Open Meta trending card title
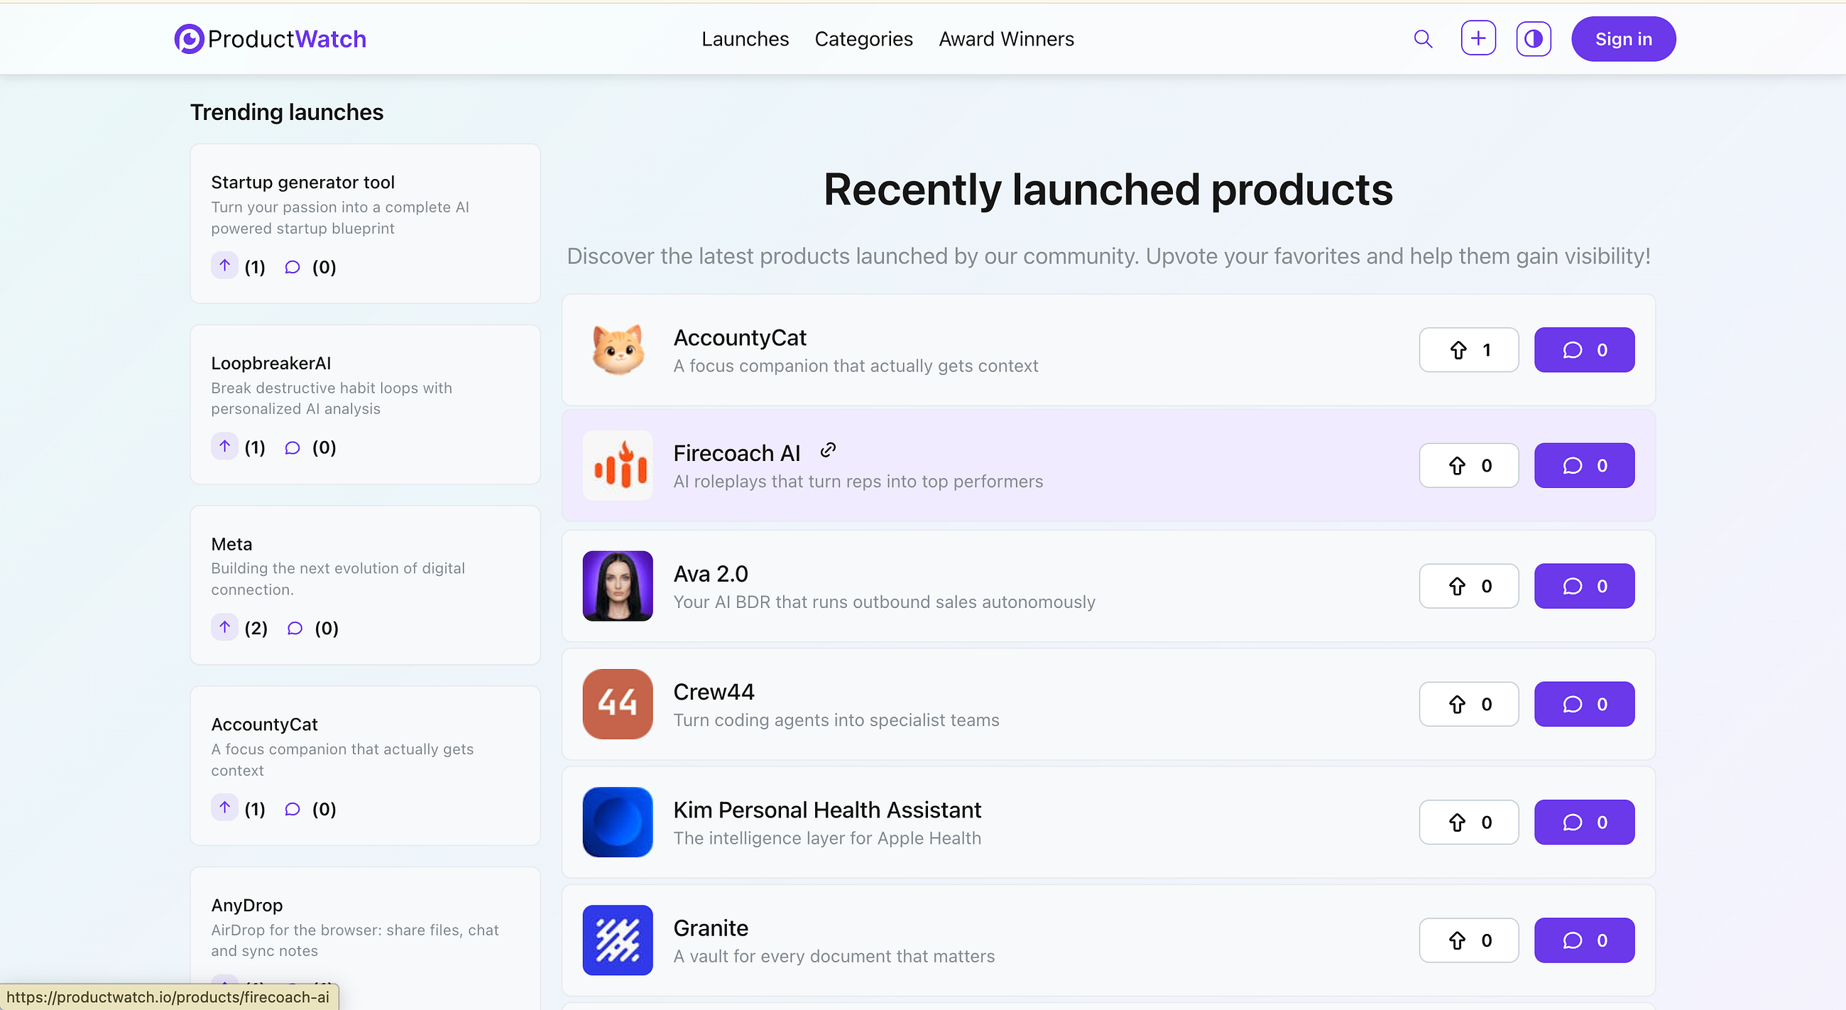1846x1010 pixels. click(231, 543)
